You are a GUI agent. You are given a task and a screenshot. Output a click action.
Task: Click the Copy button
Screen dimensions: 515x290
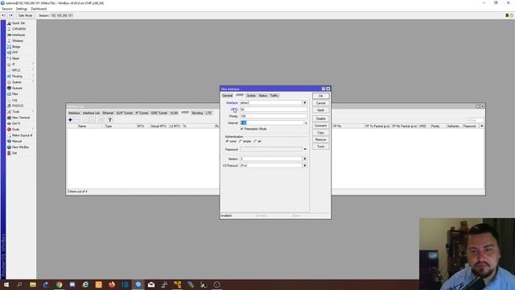[320, 132]
